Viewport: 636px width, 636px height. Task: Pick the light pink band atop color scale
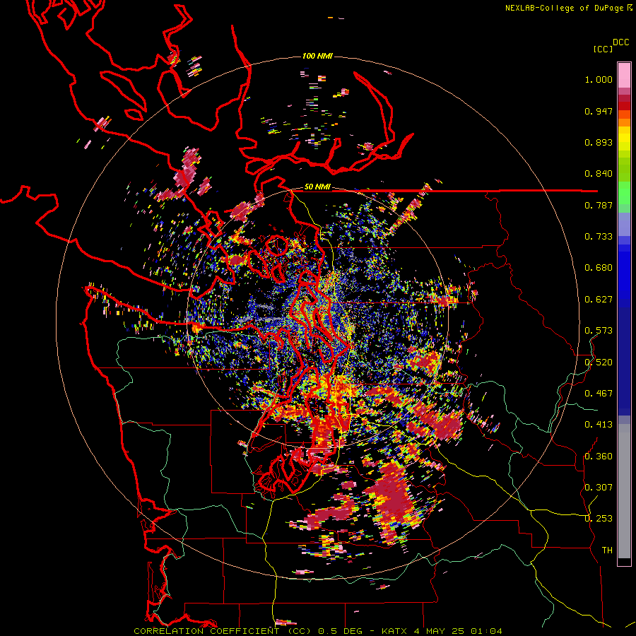pyautogui.click(x=624, y=75)
